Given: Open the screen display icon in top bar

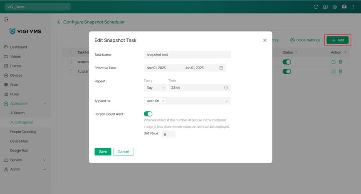Looking at the screenshot, I should coord(325,7).
